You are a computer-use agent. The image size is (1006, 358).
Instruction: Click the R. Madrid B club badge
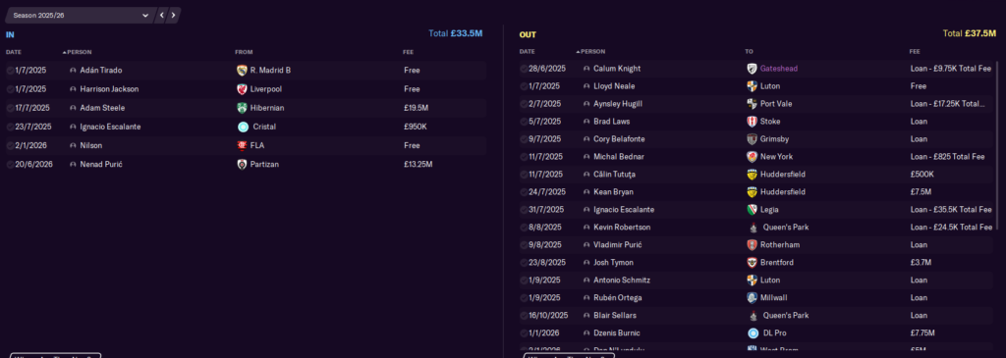(242, 71)
